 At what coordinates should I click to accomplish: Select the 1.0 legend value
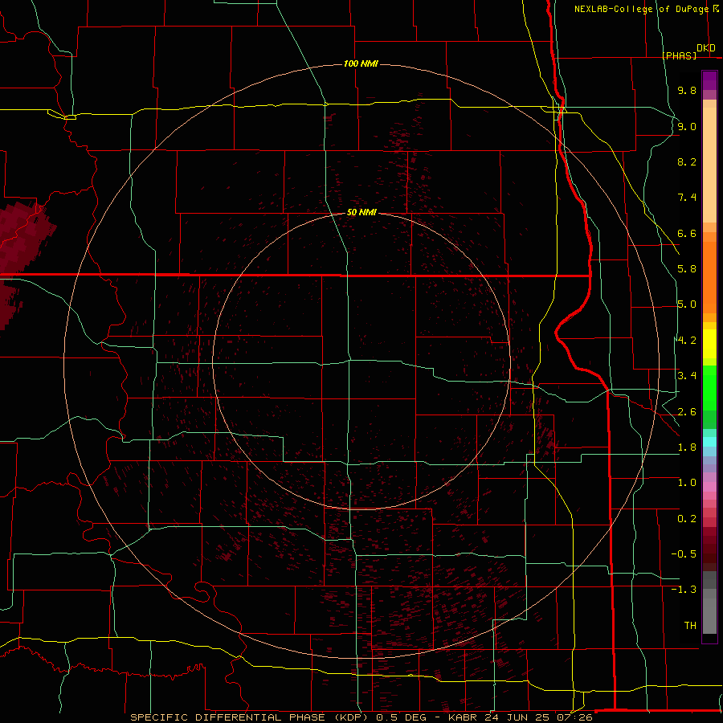[x=687, y=483]
